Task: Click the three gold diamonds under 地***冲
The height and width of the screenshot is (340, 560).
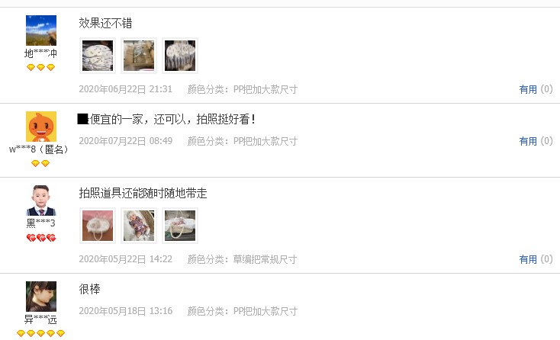Action: click(x=40, y=67)
